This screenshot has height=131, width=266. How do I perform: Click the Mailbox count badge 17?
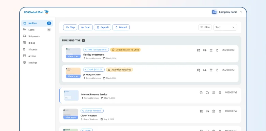coord(49,23)
